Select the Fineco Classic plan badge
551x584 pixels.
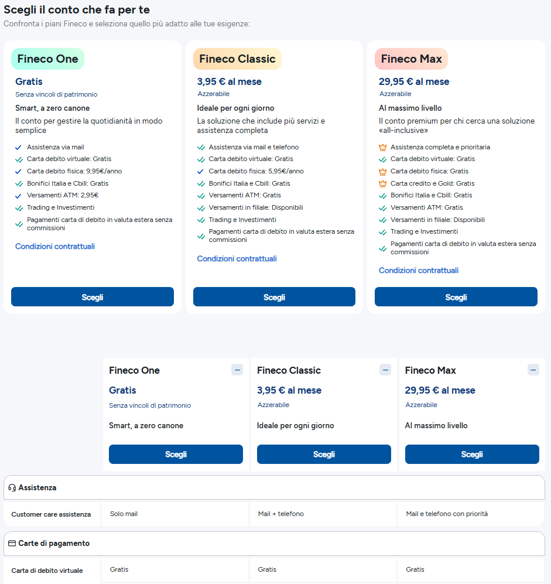tap(237, 59)
